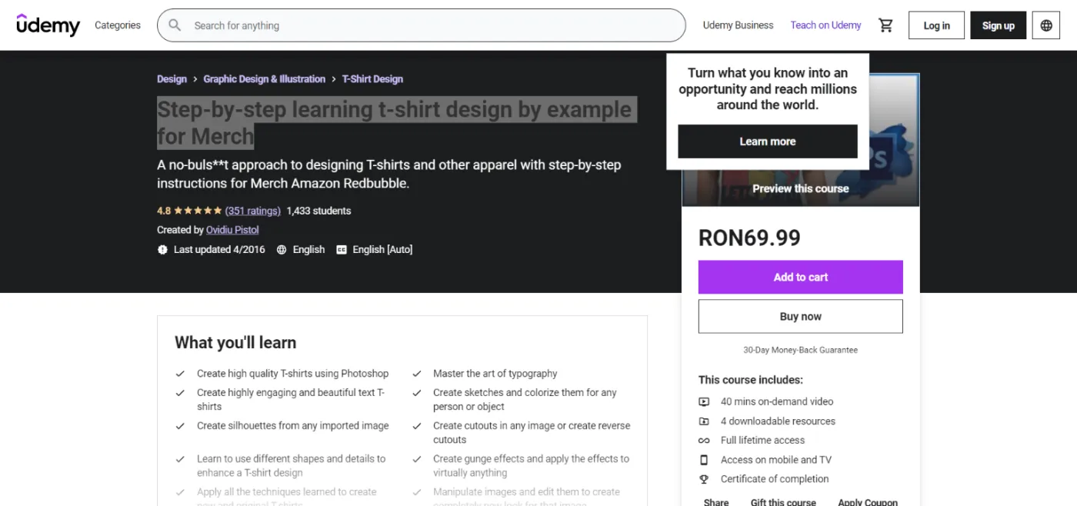This screenshot has height=506, width=1077.
Task: Click the badge icon beside Last updated
Action: (162, 250)
